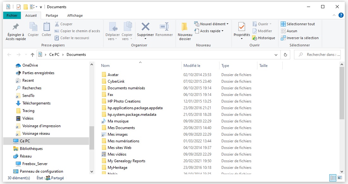Go up one level with up arrow

pos(33,55)
